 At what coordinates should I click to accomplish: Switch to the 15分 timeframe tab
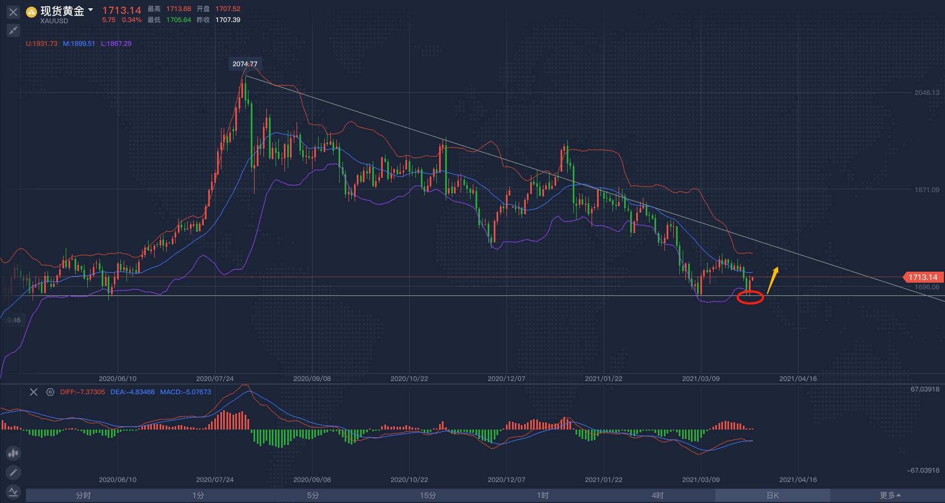tap(428, 495)
